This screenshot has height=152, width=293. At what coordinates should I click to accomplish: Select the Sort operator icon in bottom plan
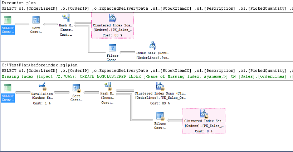point(77,88)
